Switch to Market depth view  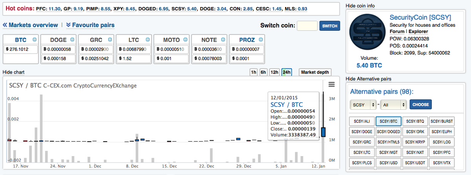point(315,72)
